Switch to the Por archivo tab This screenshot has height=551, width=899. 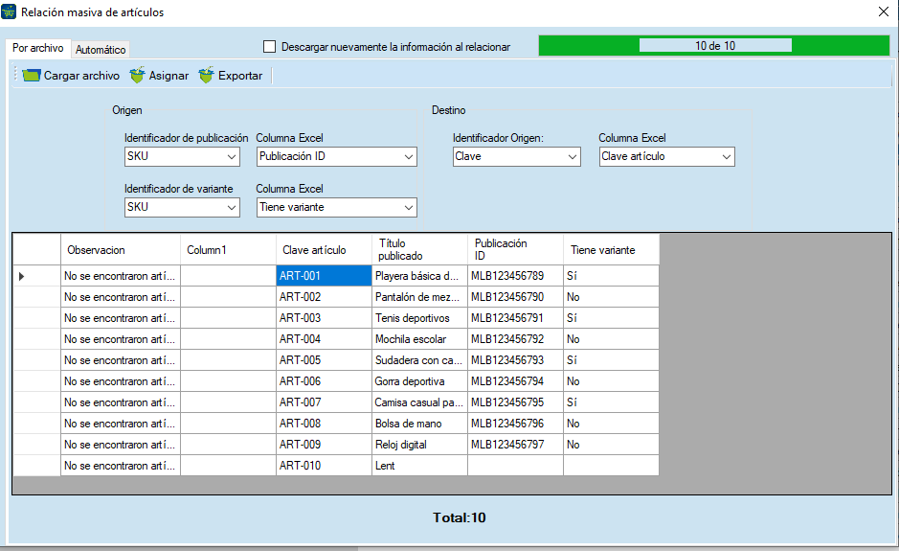tap(38, 48)
